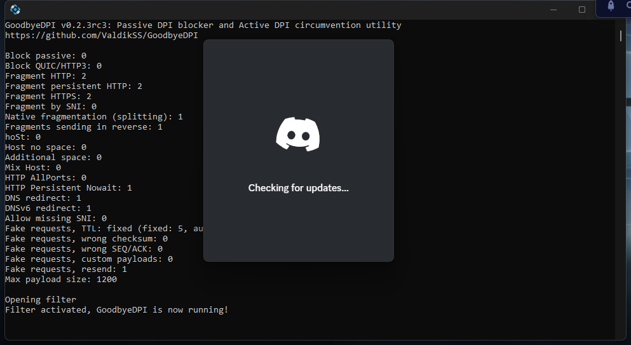Click the 'Mix Host: 0' line
The width and height of the screenshot is (631, 345).
(x=33, y=168)
